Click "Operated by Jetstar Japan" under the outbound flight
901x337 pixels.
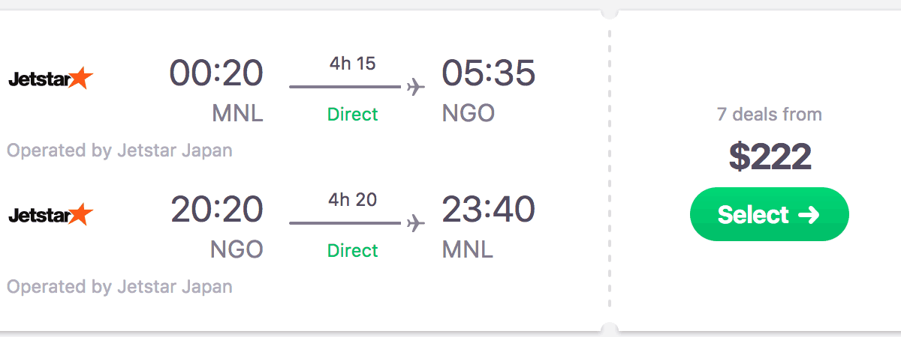pos(119,151)
